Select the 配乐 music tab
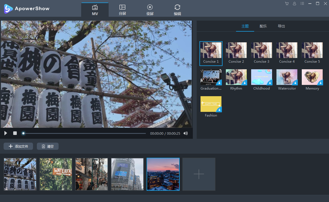This screenshot has width=329, height=202. 263,26
